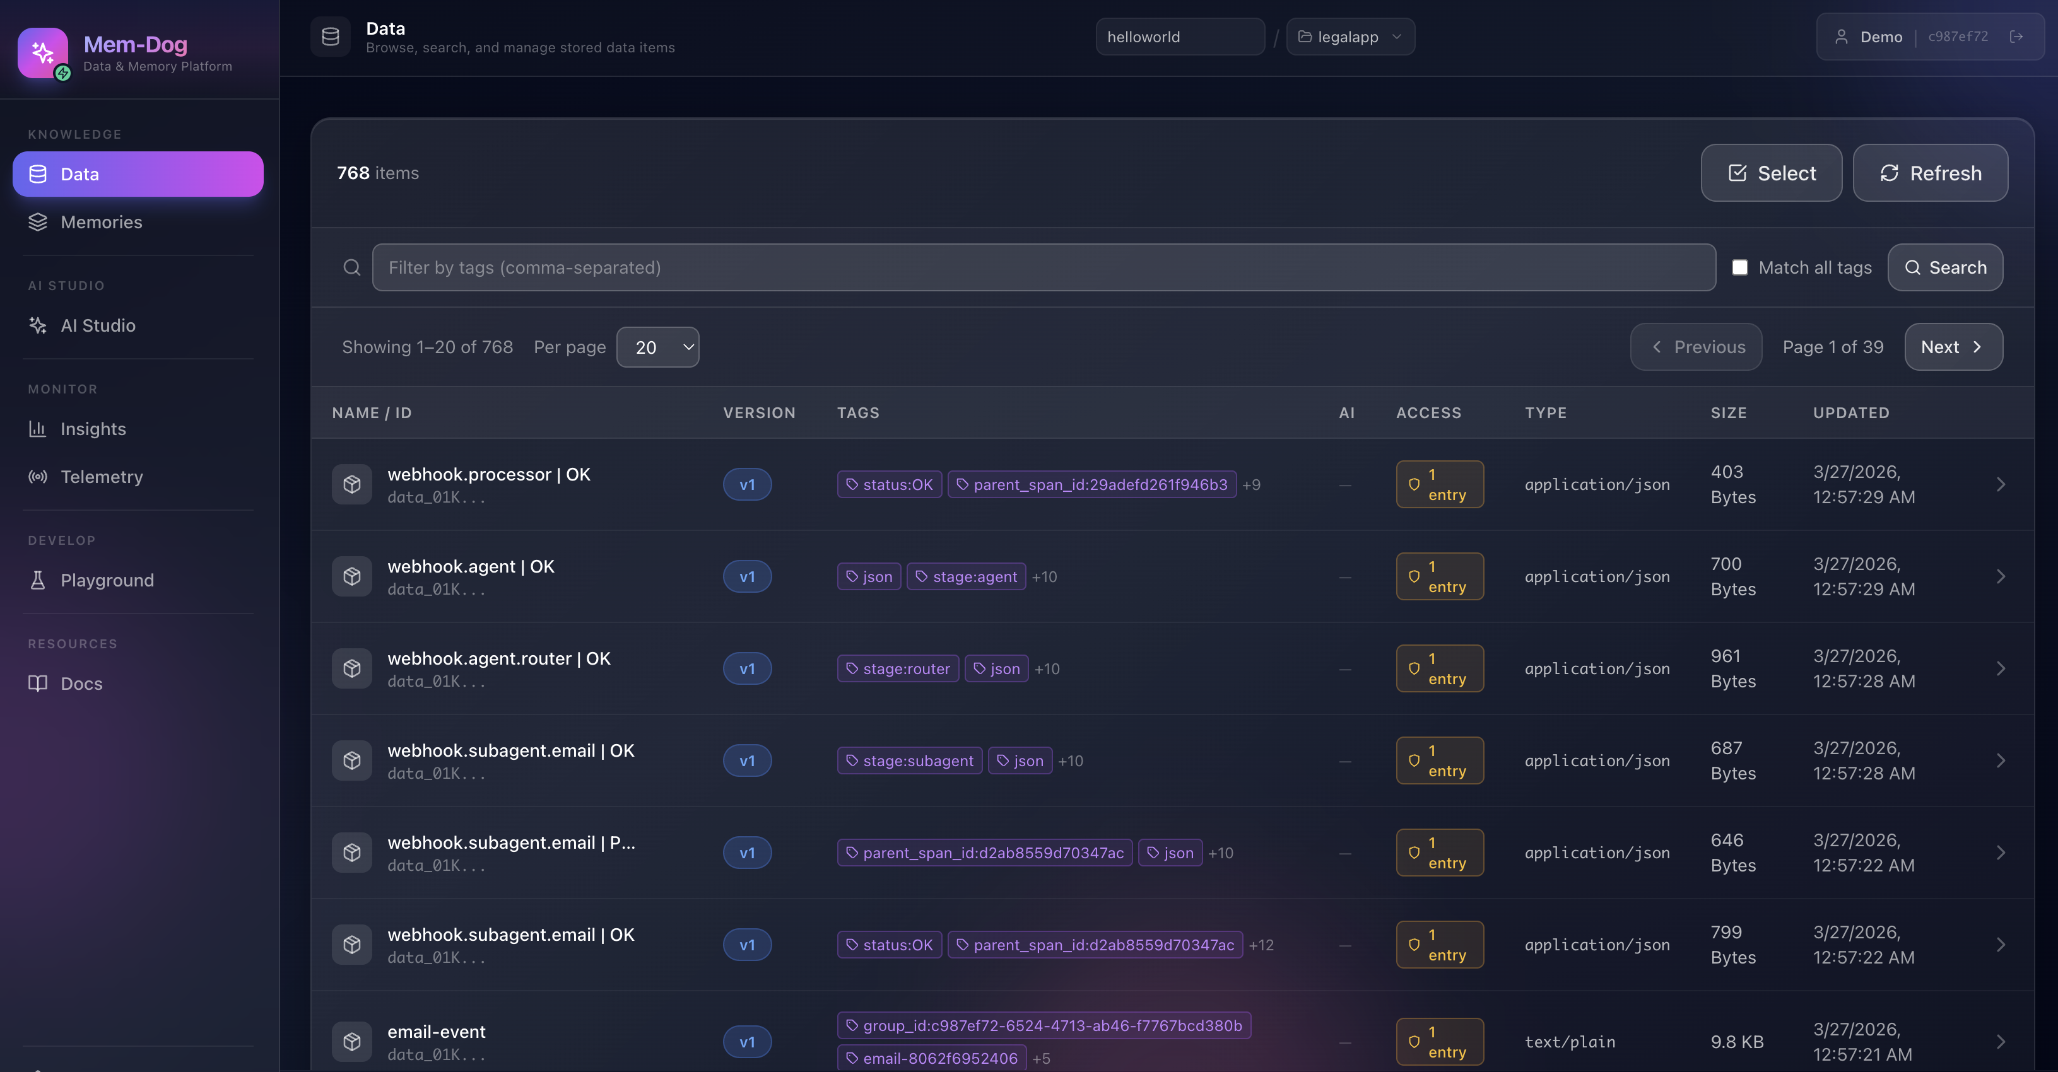The width and height of the screenshot is (2058, 1072).
Task: Open the Per page dropdown showing 20
Action: 657,347
